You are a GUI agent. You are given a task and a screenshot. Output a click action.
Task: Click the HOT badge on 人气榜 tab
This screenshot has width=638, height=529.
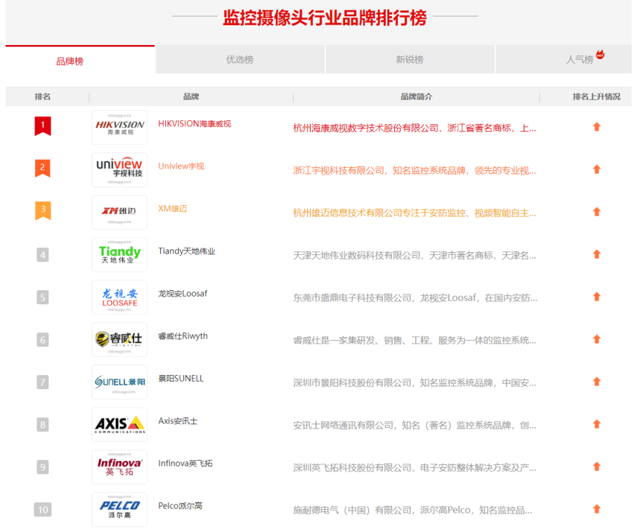[x=600, y=54]
